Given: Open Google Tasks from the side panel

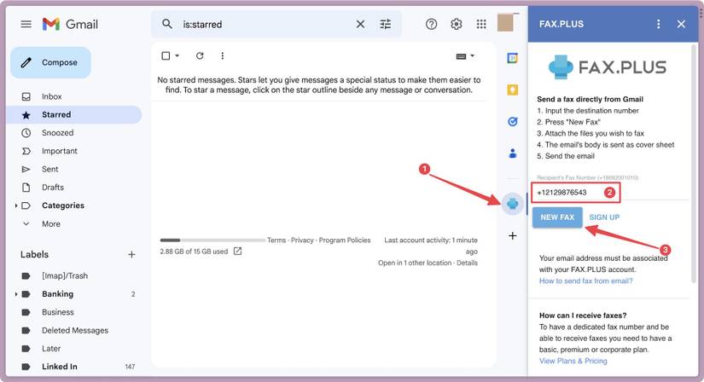Looking at the screenshot, I should click(x=512, y=121).
